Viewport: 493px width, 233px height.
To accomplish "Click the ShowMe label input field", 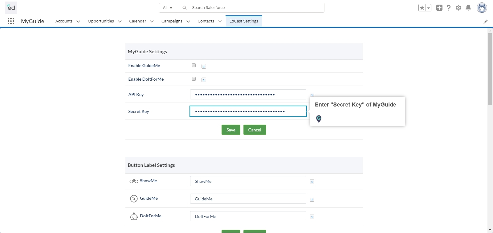I will [x=248, y=181].
